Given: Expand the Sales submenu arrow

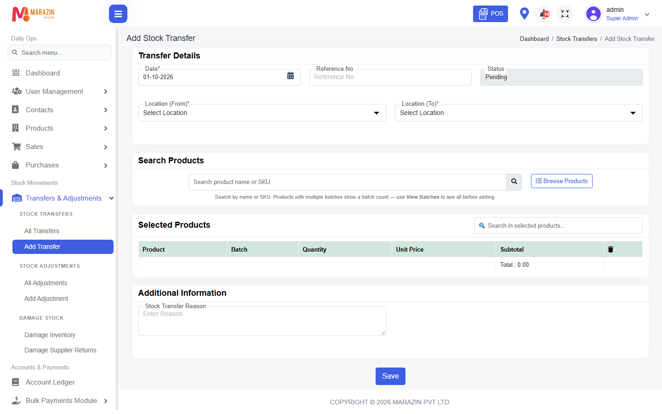Looking at the screenshot, I should click(106, 147).
